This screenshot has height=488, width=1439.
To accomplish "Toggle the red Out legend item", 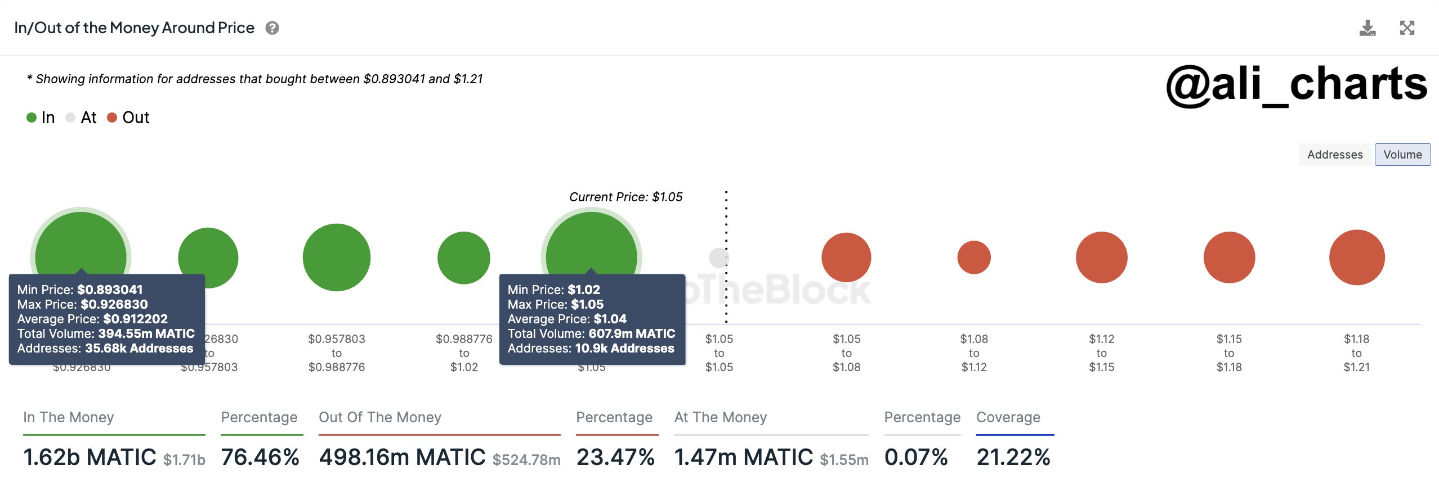I will (x=128, y=118).
